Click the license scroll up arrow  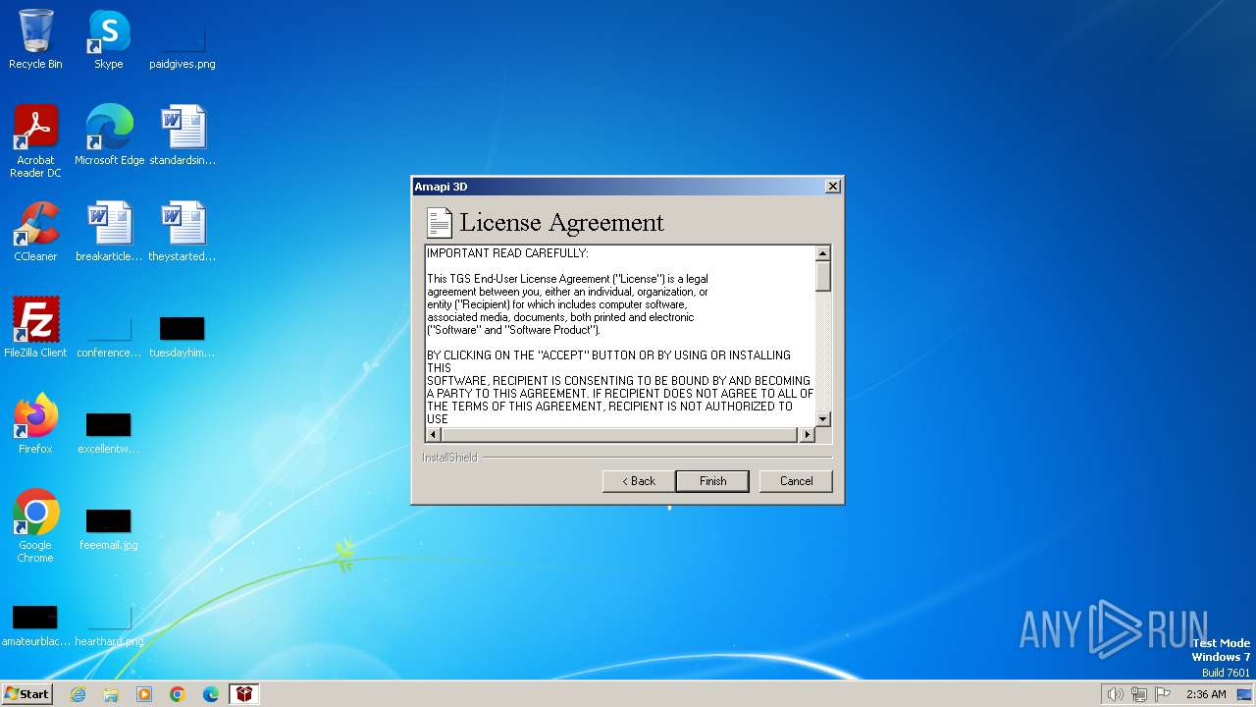click(823, 253)
